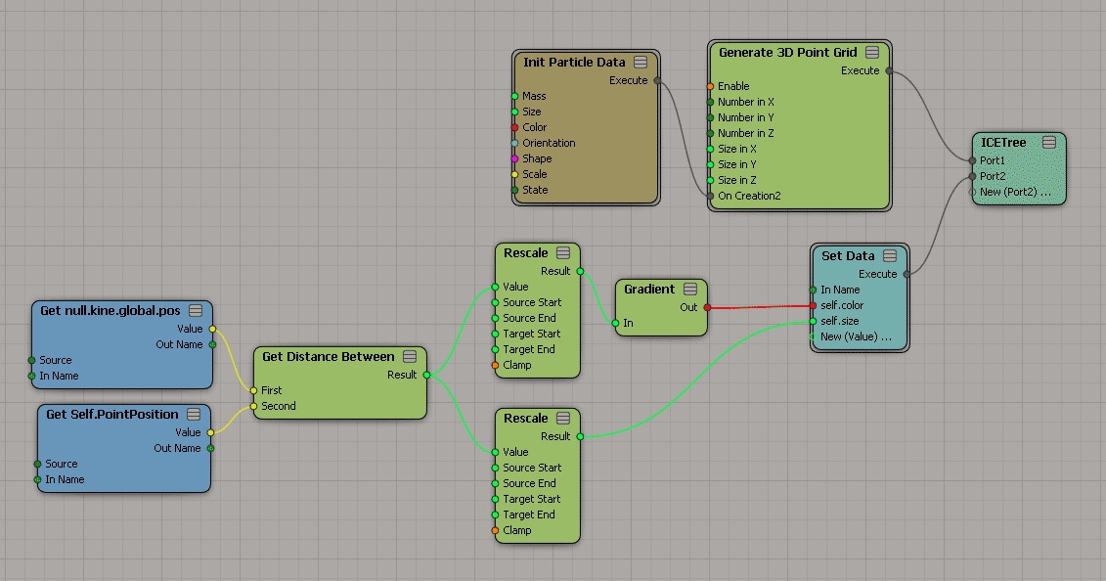Select the Set Data node title
Viewport: 1106px width, 581px height.
tap(848, 256)
